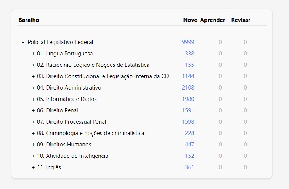Select the 02. Raciocínio Lógico deck name
Image resolution: width=289 pixels, height=189 pixels.
click(x=93, y=65)
